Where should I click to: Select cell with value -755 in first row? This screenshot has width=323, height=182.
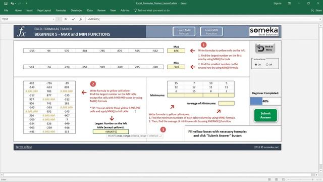[32, 51]
